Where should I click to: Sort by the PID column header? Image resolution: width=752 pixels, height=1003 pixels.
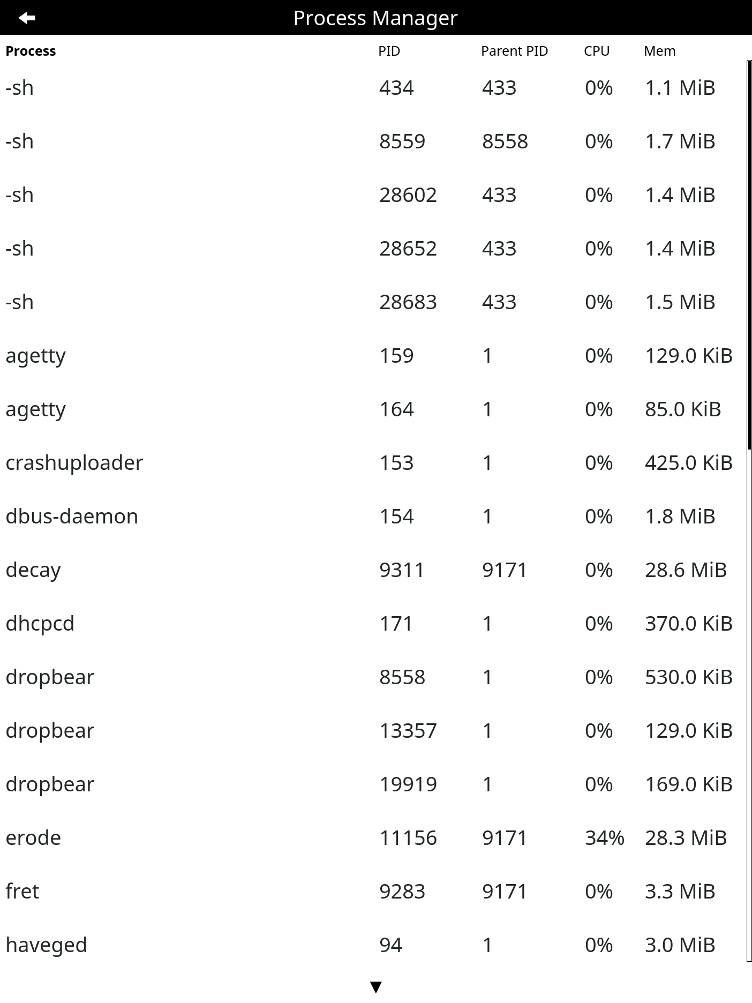coord(389,51)
